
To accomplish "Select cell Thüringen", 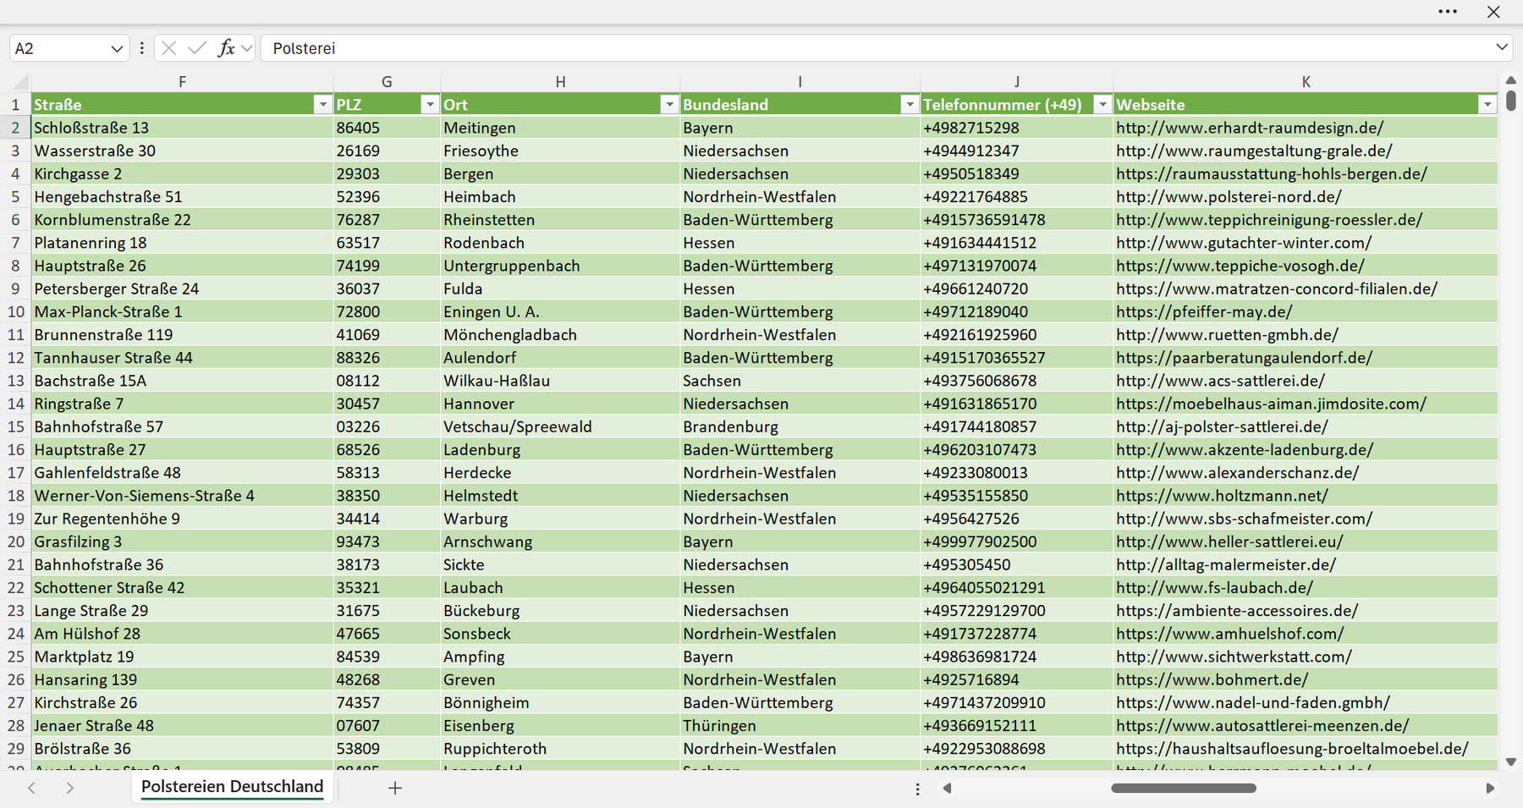I will coord(800,726).
